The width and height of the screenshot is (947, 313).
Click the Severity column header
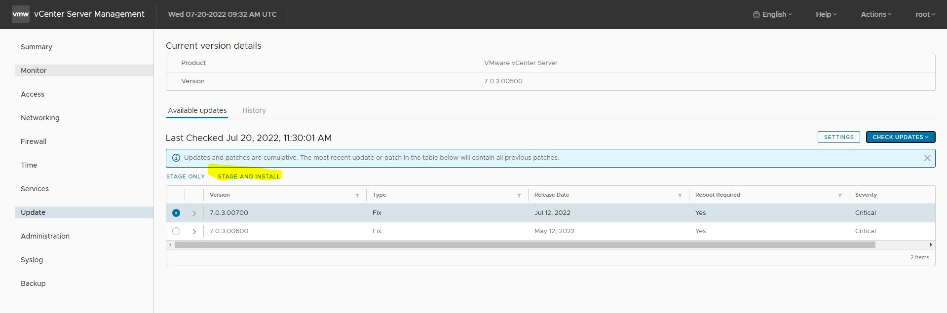point(866,195)
